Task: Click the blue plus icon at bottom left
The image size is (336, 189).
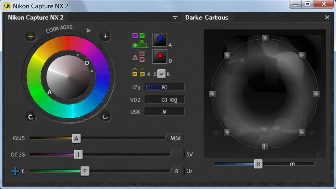Action: click(x=15, y=171)
